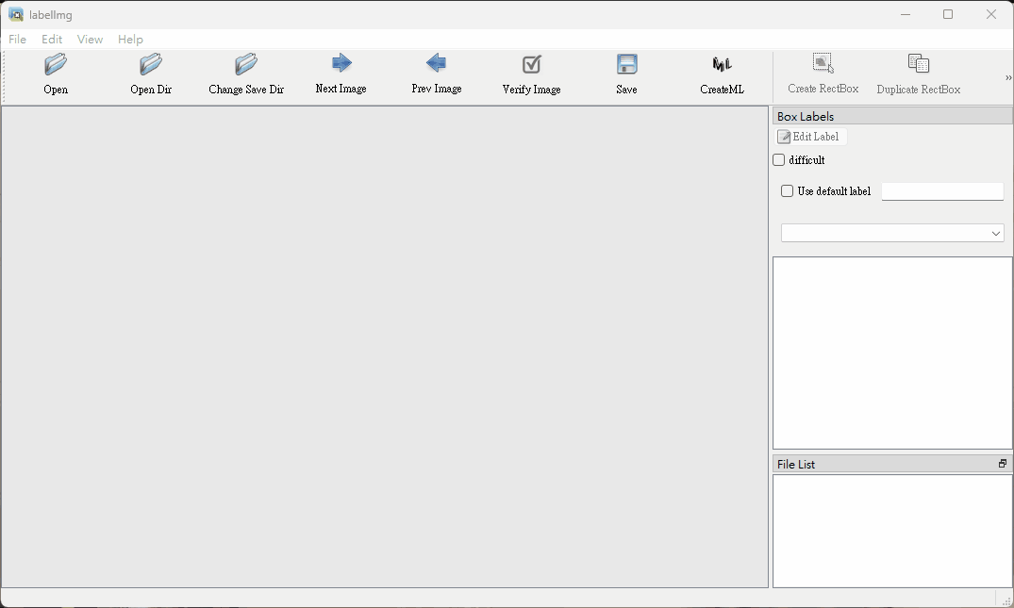Go back with Prev Image arrow
The width and height of the screenshot is (1014, 608).
coord(436,64)
